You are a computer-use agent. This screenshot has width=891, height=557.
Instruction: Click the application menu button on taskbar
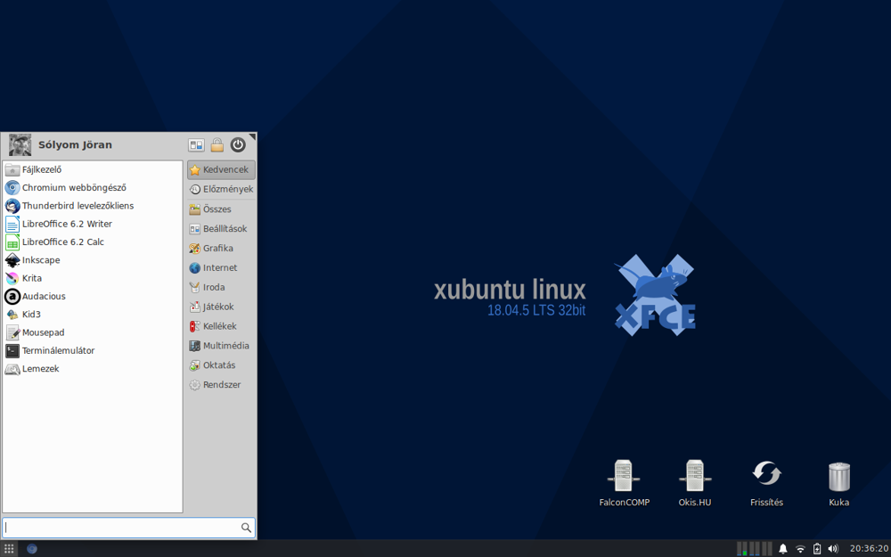click(10, 548)
